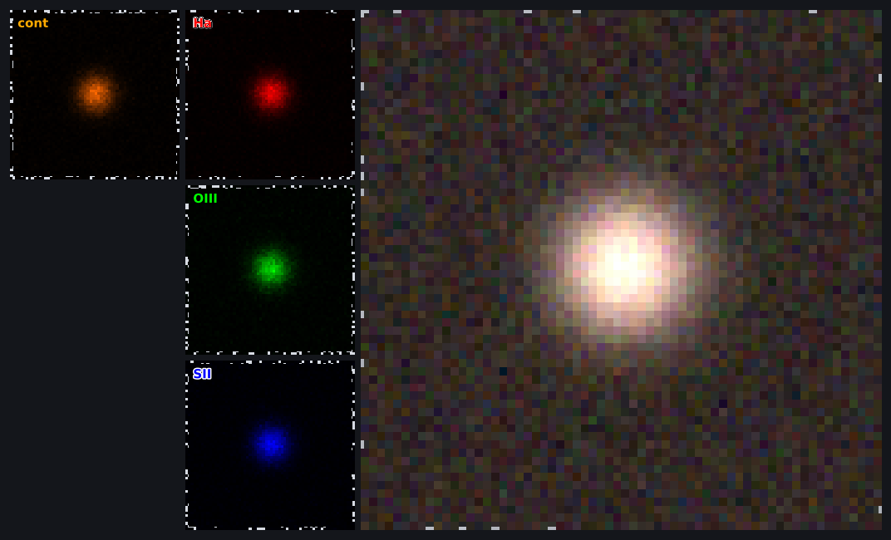Click the red 'Ha' label

[202, 22]
